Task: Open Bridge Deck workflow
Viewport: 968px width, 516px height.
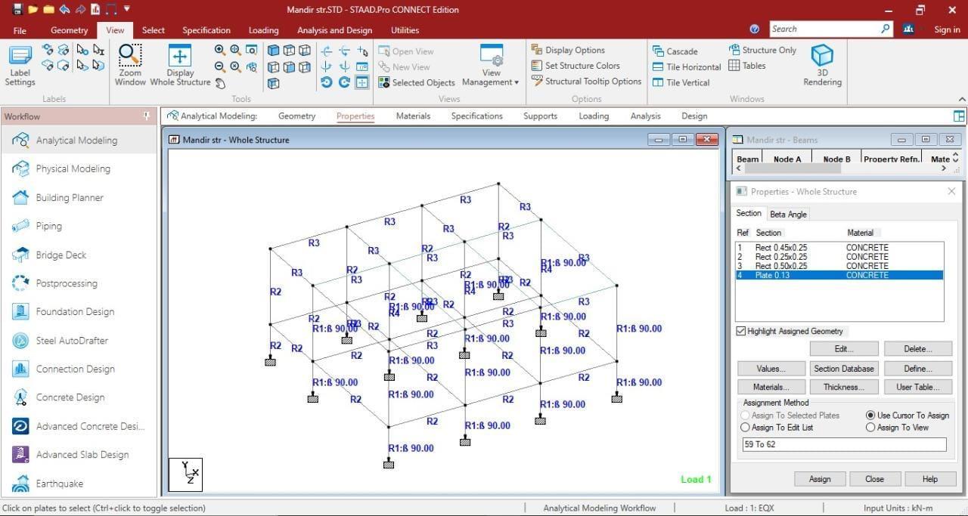Action: pos(61,255)
